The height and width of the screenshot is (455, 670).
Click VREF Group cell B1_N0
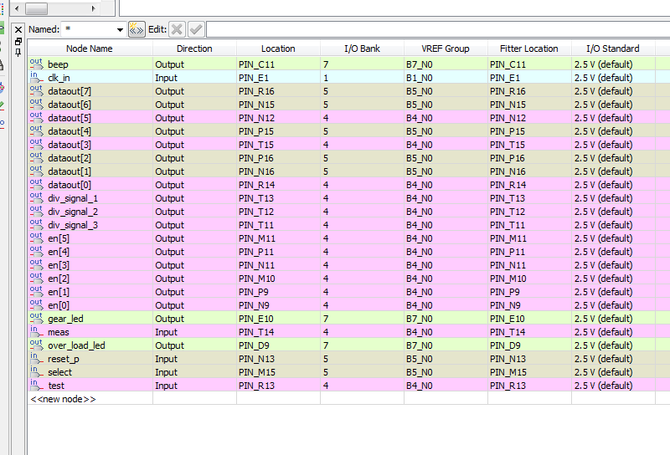click(x=446, y=78)
